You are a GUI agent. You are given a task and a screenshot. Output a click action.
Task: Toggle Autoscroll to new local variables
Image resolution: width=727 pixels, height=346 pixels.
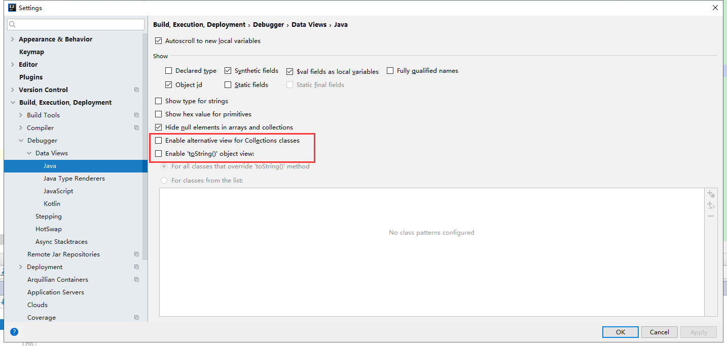point(159,40)
